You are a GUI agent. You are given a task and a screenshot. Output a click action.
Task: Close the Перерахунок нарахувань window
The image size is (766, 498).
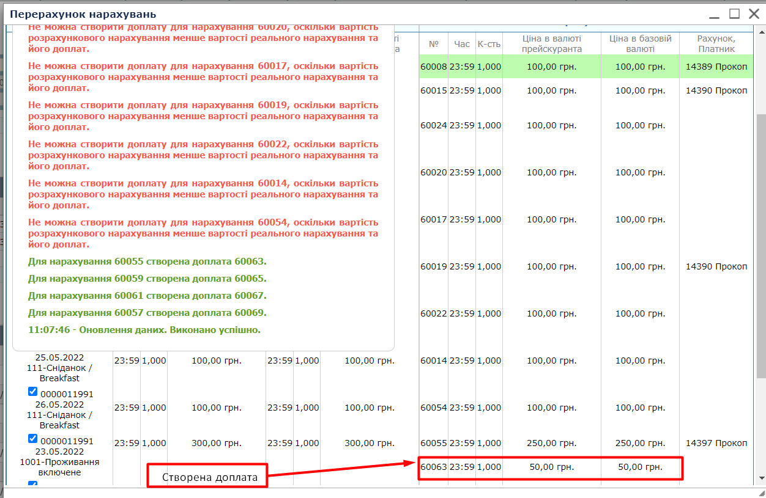(754, 13)
